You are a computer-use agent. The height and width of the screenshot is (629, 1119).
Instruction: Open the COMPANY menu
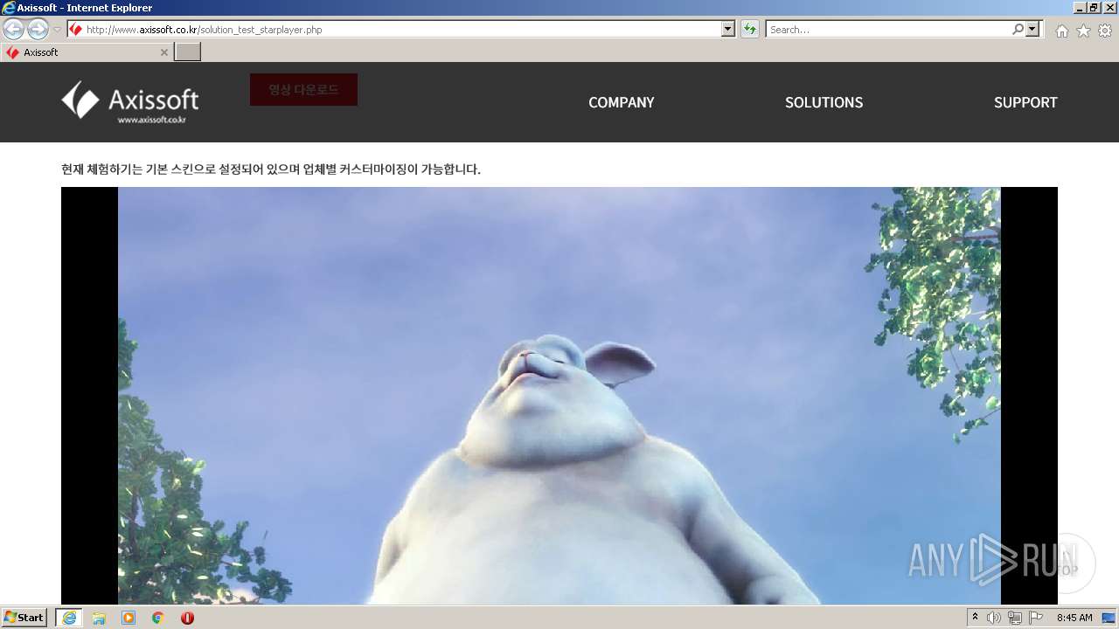[621, 102]
